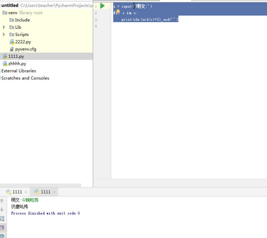
Task: Click the zhhhh.py Python file icon
Action: (5, 64)
